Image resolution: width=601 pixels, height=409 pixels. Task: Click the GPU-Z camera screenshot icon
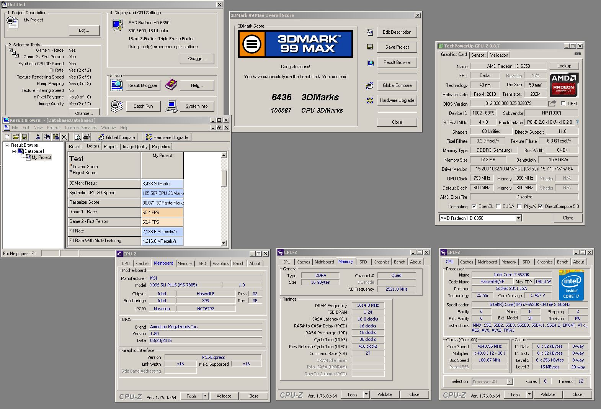(578, 54)
